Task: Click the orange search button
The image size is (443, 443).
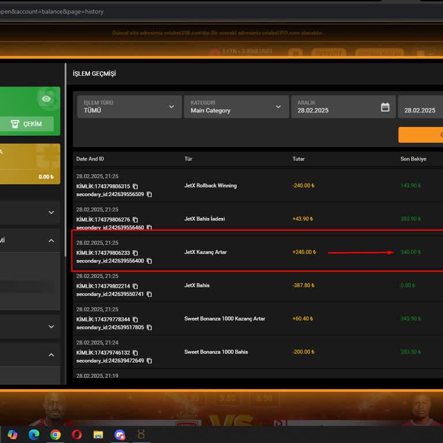Action: 421,134
